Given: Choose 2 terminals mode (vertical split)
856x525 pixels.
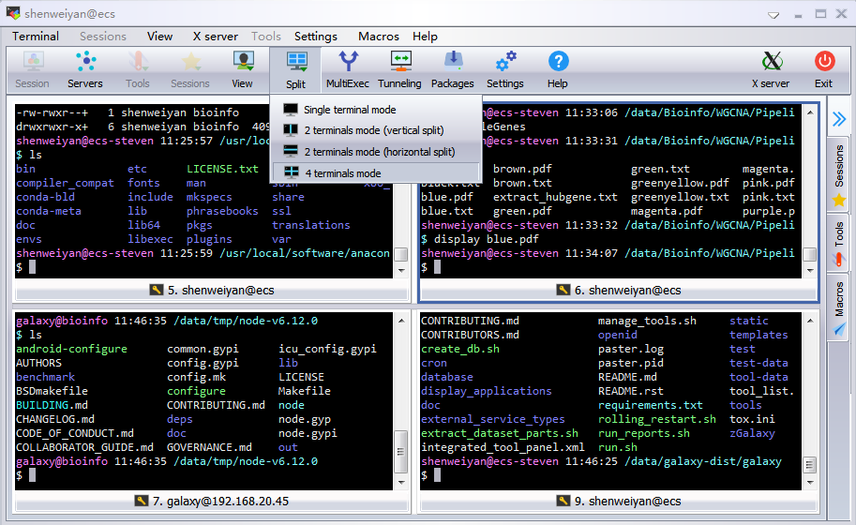Looking at the screenshot, I should point(376,130).
